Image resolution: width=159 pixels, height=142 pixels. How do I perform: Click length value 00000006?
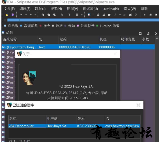click(x=107, y=47)
